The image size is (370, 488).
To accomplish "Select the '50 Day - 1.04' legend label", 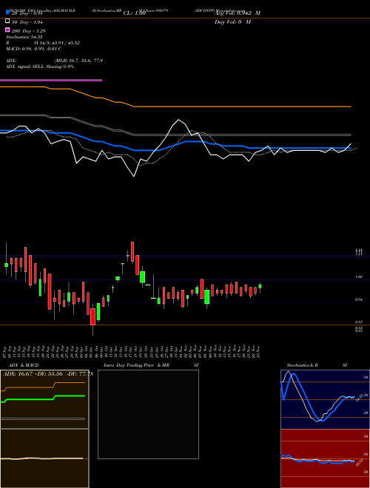I will [27, 22].
